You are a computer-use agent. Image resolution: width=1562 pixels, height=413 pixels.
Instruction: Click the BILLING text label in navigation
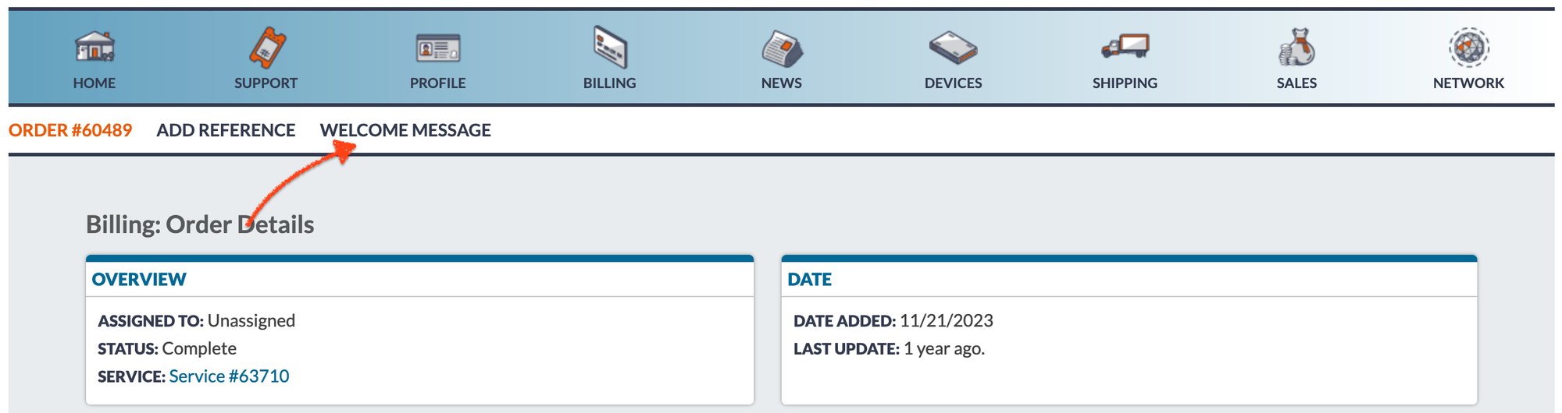point(610,83)
